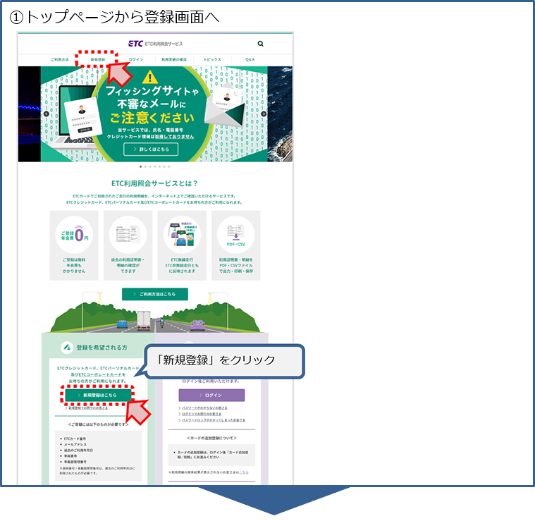Open ご利用方法 navigation menu item

(60, 60)
